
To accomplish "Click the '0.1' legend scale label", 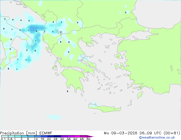I will point(3,139).
